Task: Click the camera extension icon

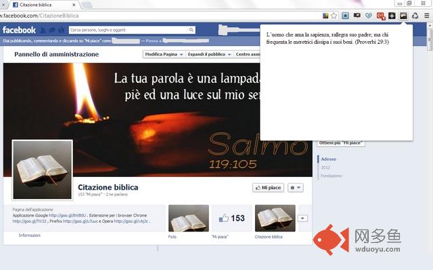Action: pyautogui.click(x=357, y=16)
